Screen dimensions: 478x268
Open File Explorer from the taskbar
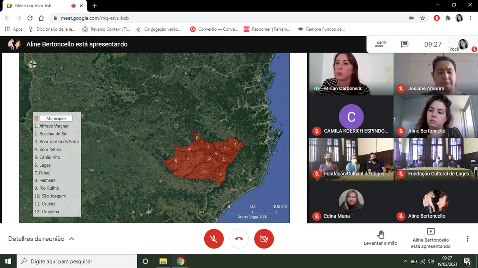point(163,261)
